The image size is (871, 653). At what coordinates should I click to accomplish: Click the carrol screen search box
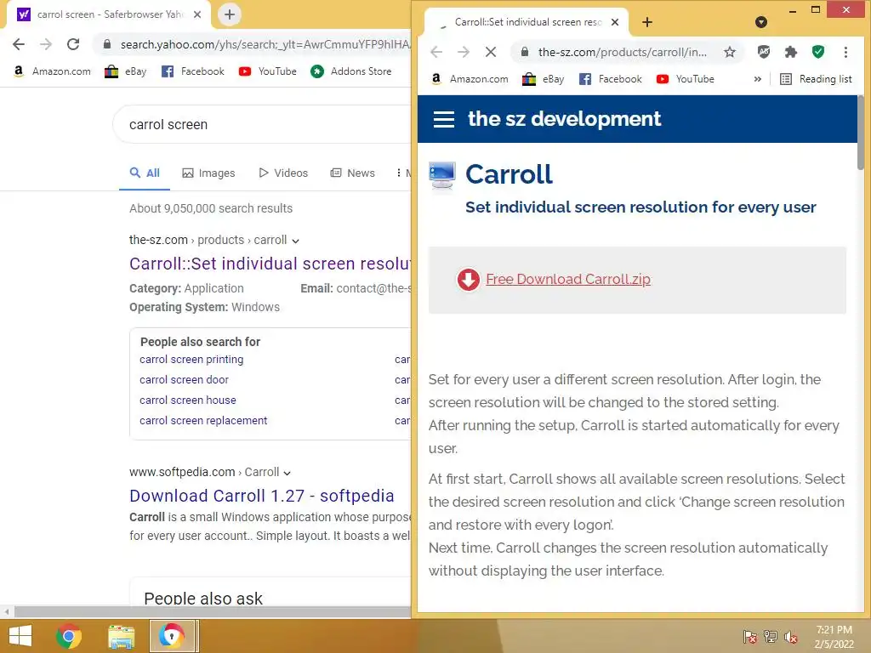point(261,124)
